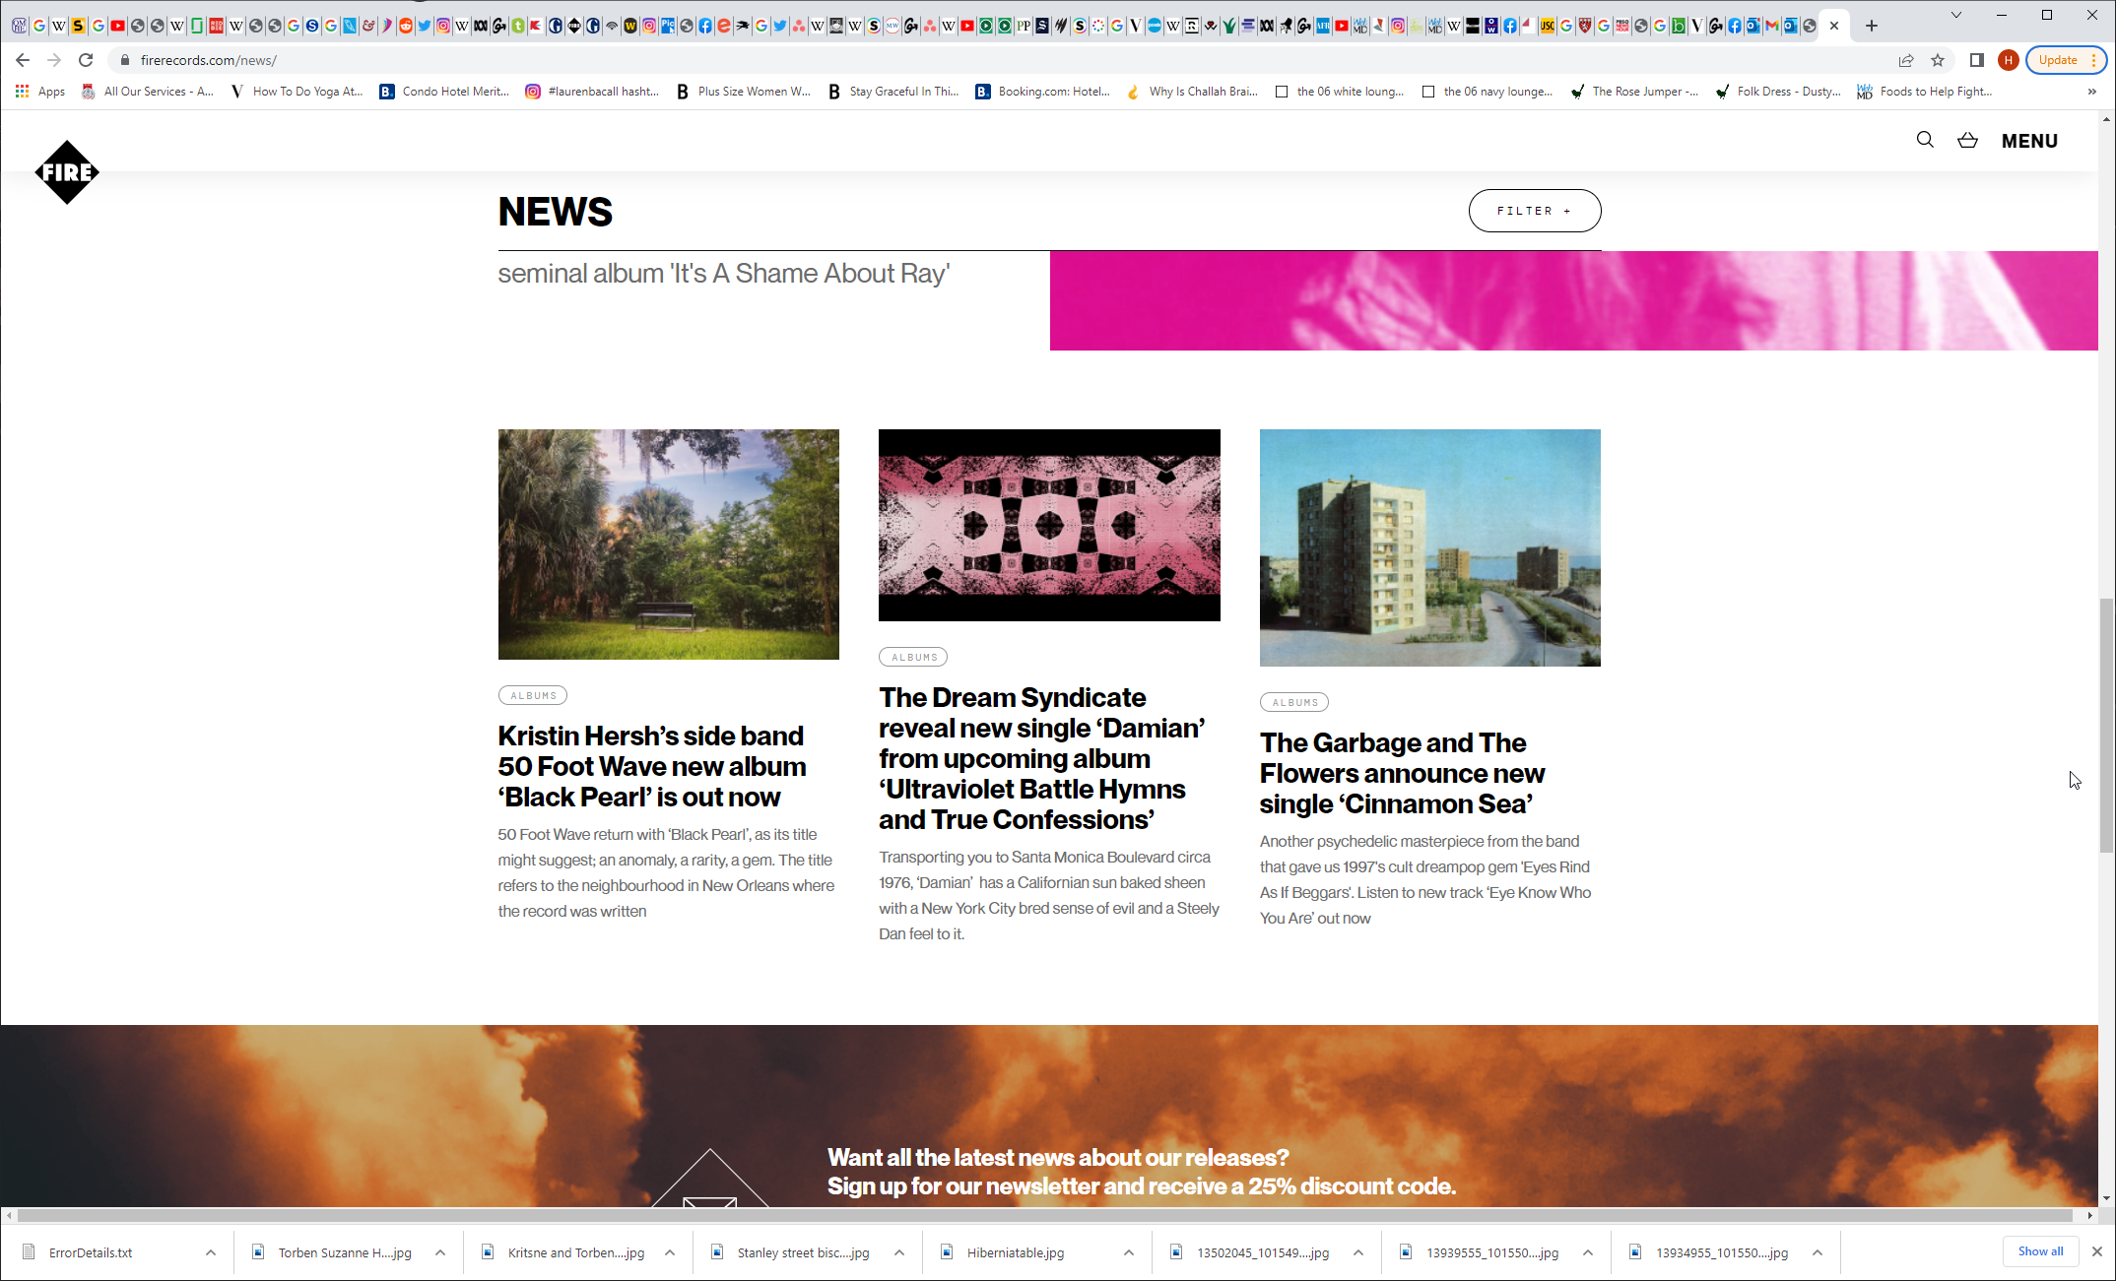The image size is (2116, 1281).
Task: Open the site search magnifier icon
Action: pos(1925,140)
